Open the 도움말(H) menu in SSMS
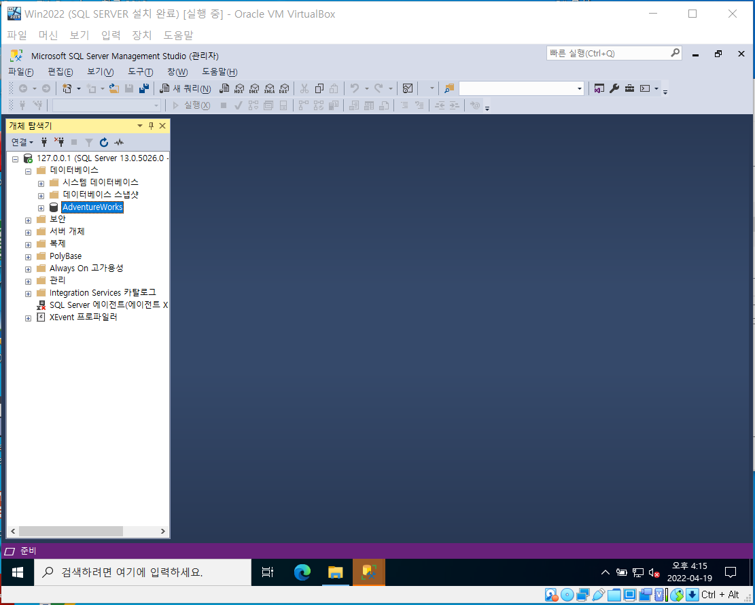Screen dimensions: 755x605 point(220,72)
